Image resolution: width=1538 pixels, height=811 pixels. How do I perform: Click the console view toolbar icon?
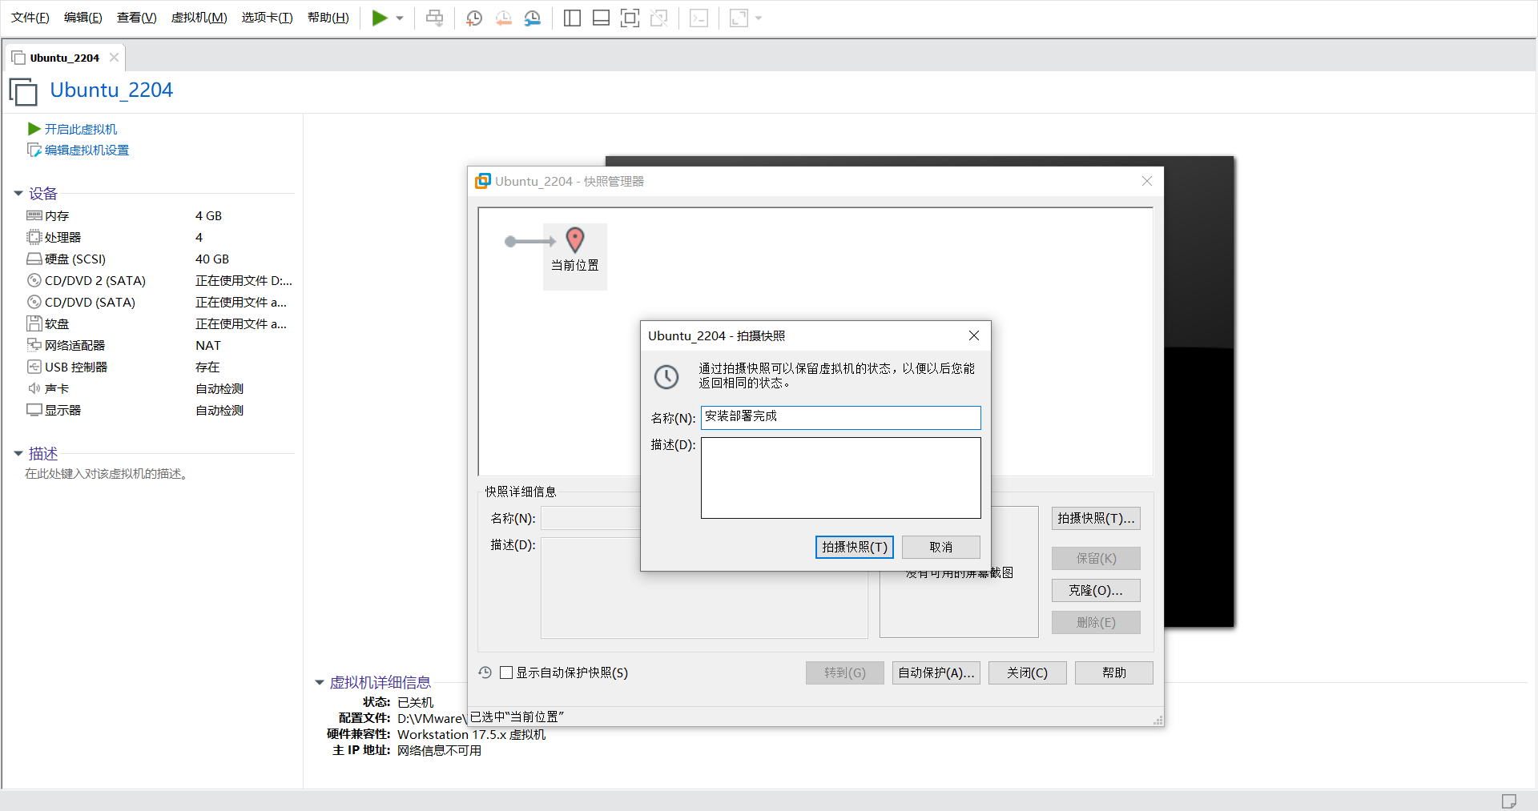[x=699, y=18]
